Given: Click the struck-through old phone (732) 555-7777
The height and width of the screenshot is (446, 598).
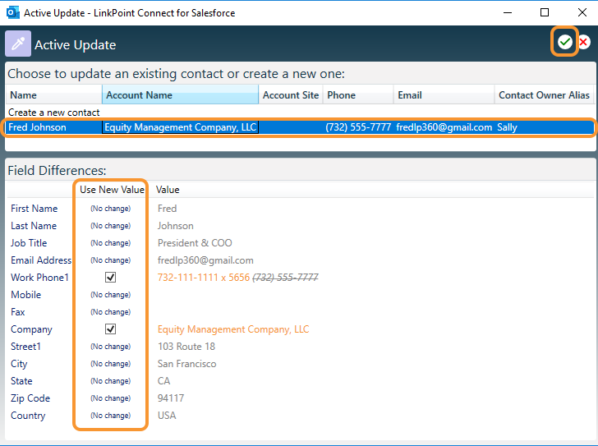Looking at the screenshot, I should click(x=285, y=277).
